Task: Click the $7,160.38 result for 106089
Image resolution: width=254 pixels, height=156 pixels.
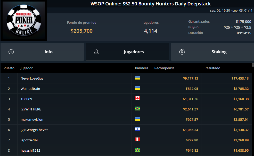Action: 241,99
